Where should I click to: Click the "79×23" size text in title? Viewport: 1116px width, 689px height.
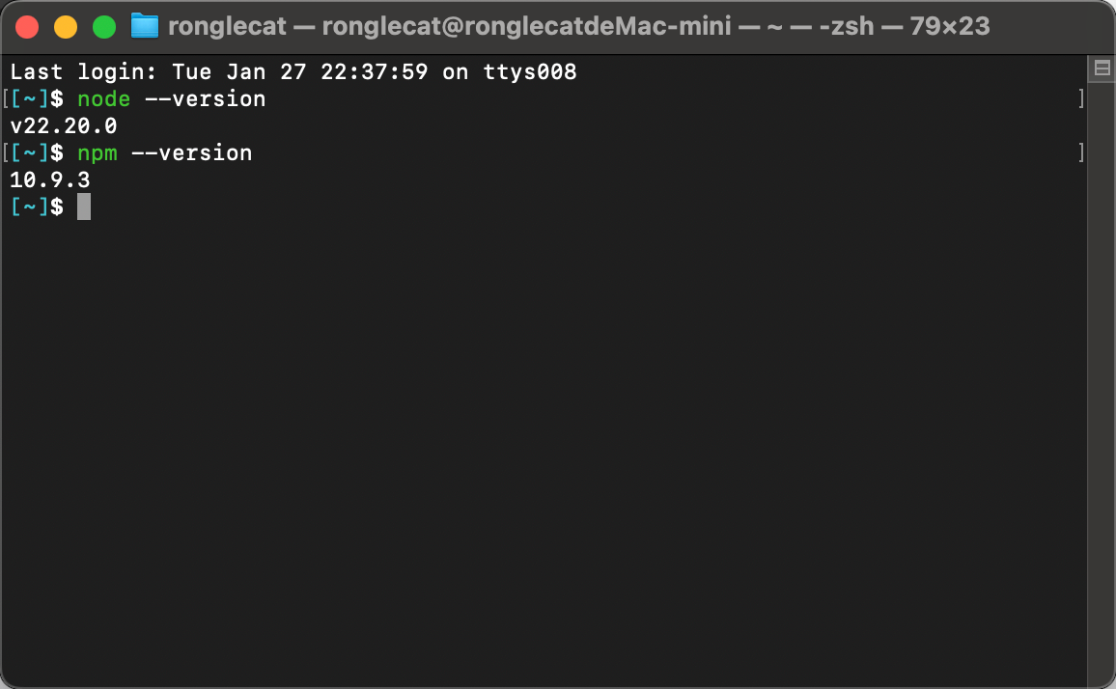click(x=949, y=26)
